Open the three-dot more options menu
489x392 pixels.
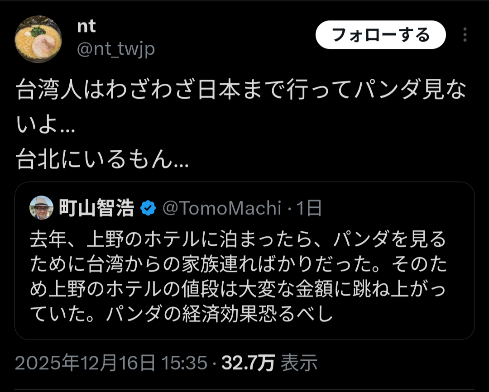[465, 34]
